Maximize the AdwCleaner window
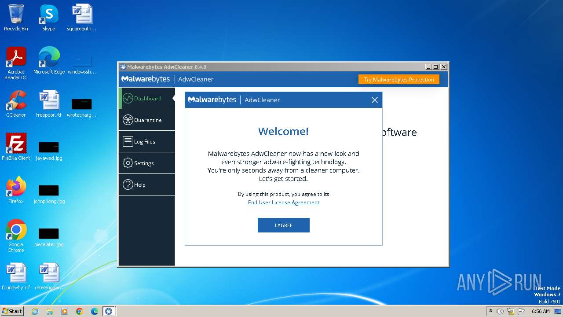The width and height of the screenshot is (563, 317). coord(436,67)
